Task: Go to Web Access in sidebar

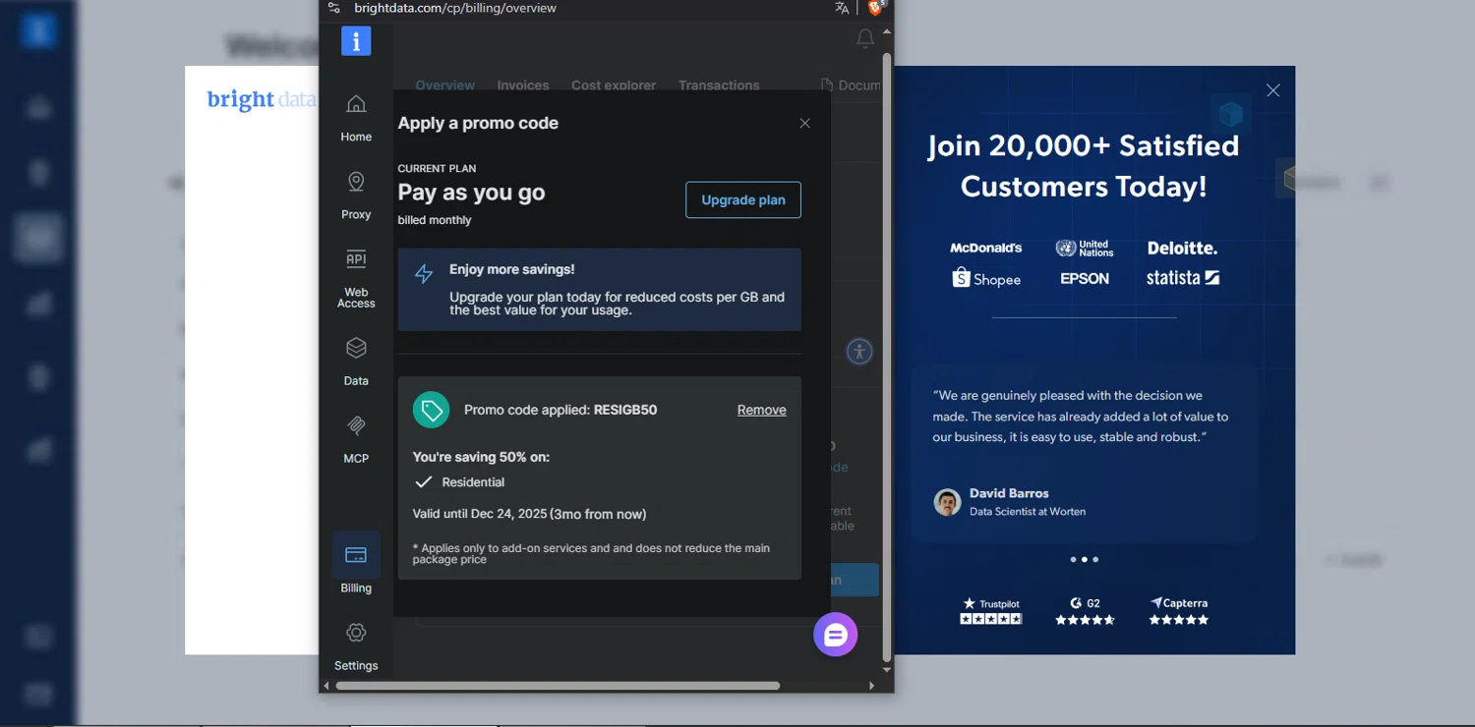Action: (x=356, y=279)
